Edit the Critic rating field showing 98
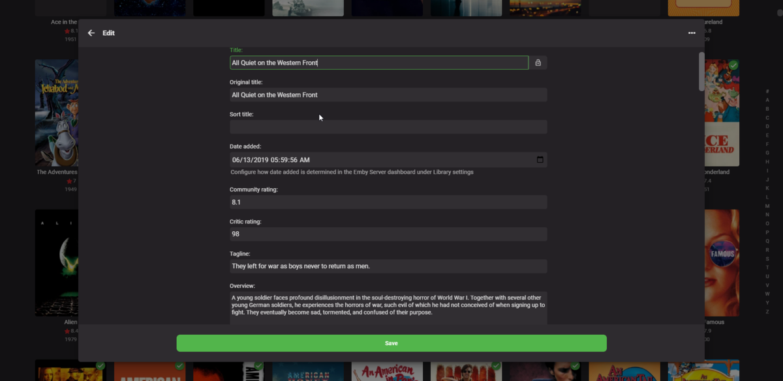The image size is (783, 381). click(x=388, y=234)
